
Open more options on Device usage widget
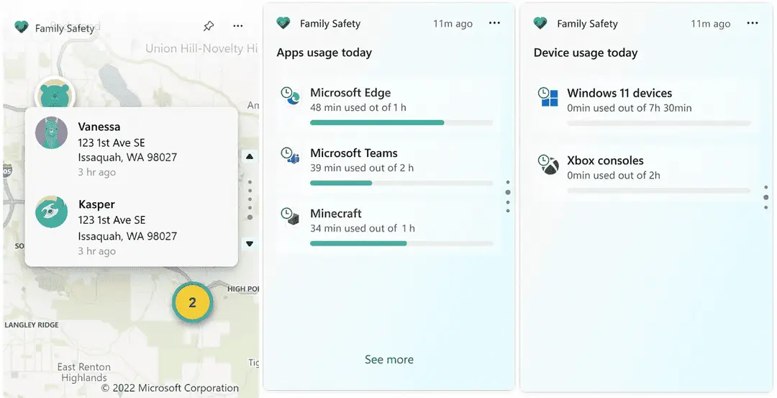point(753,23)
